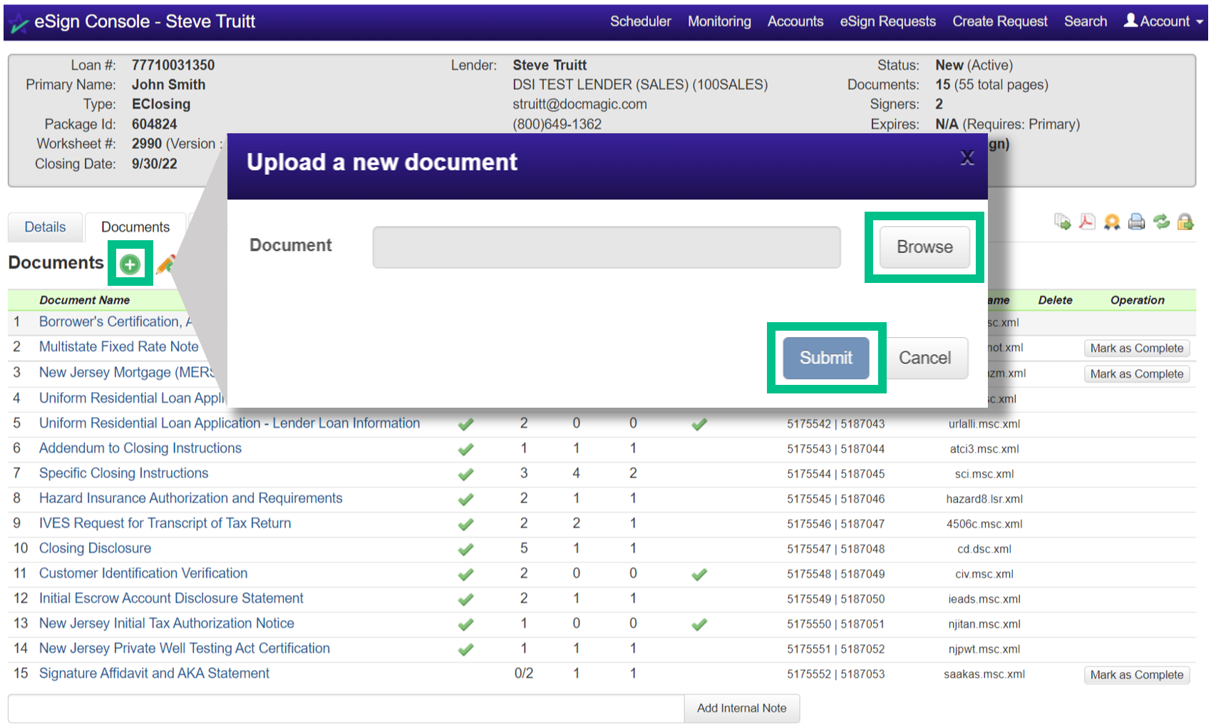Viewport: 1211px width, 727px height.
Task: Click first checkmark in IVES Request row
Action: point(466,524)
